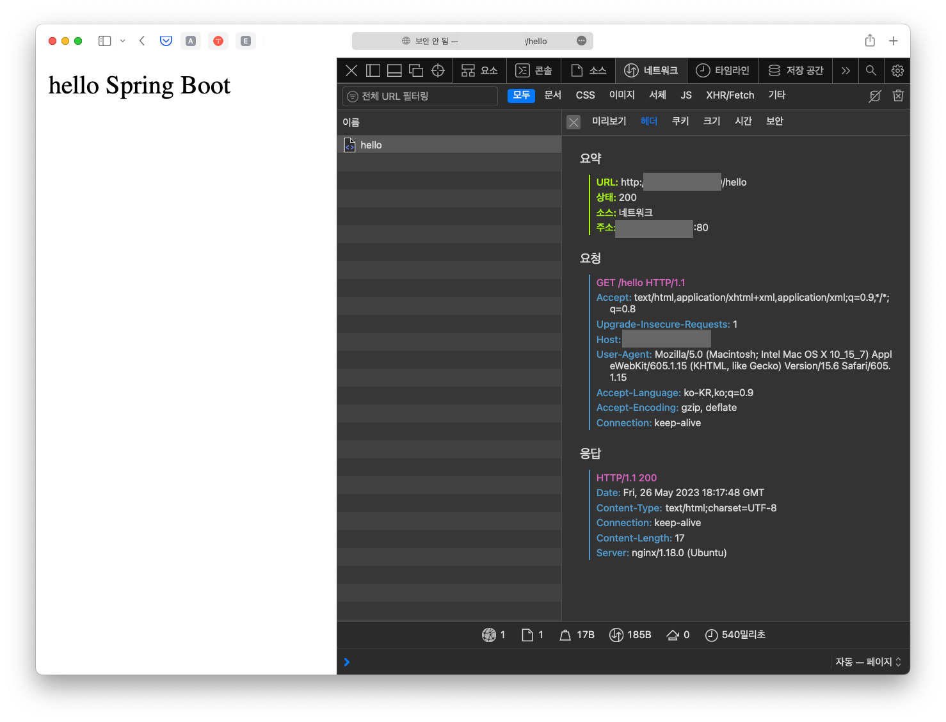Close the request detail pane

coord(573,122)
